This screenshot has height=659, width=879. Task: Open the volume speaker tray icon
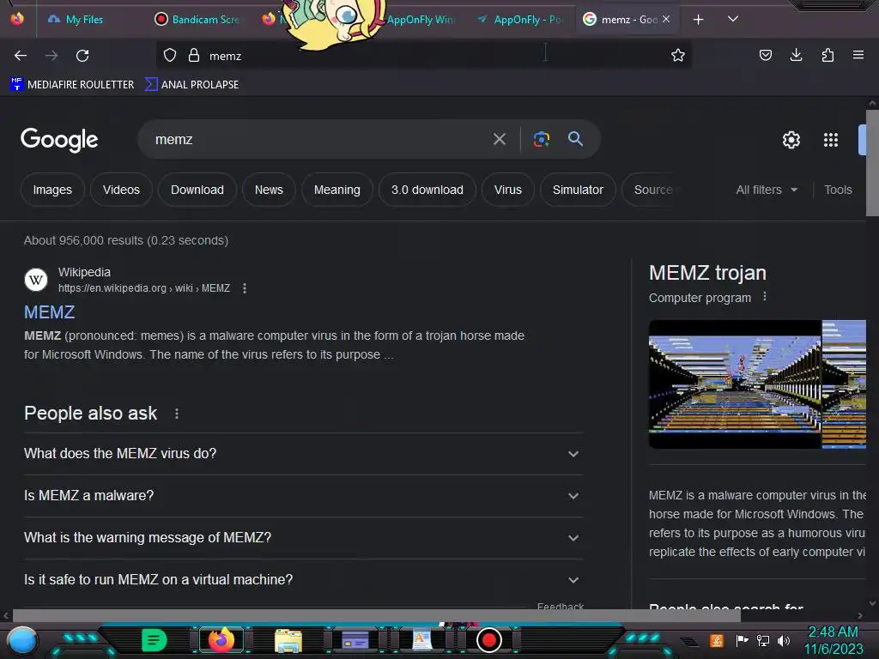(783, 640)
